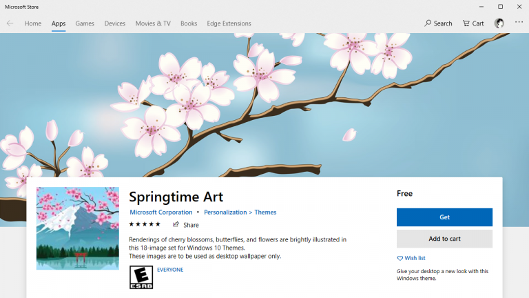Go to the Devices tab

(115, 23)
